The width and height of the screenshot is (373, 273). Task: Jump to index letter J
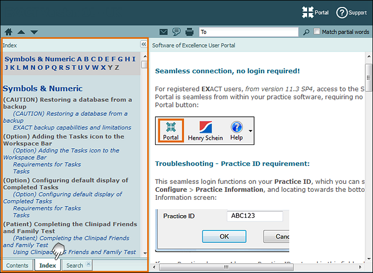tap(6, 68)
